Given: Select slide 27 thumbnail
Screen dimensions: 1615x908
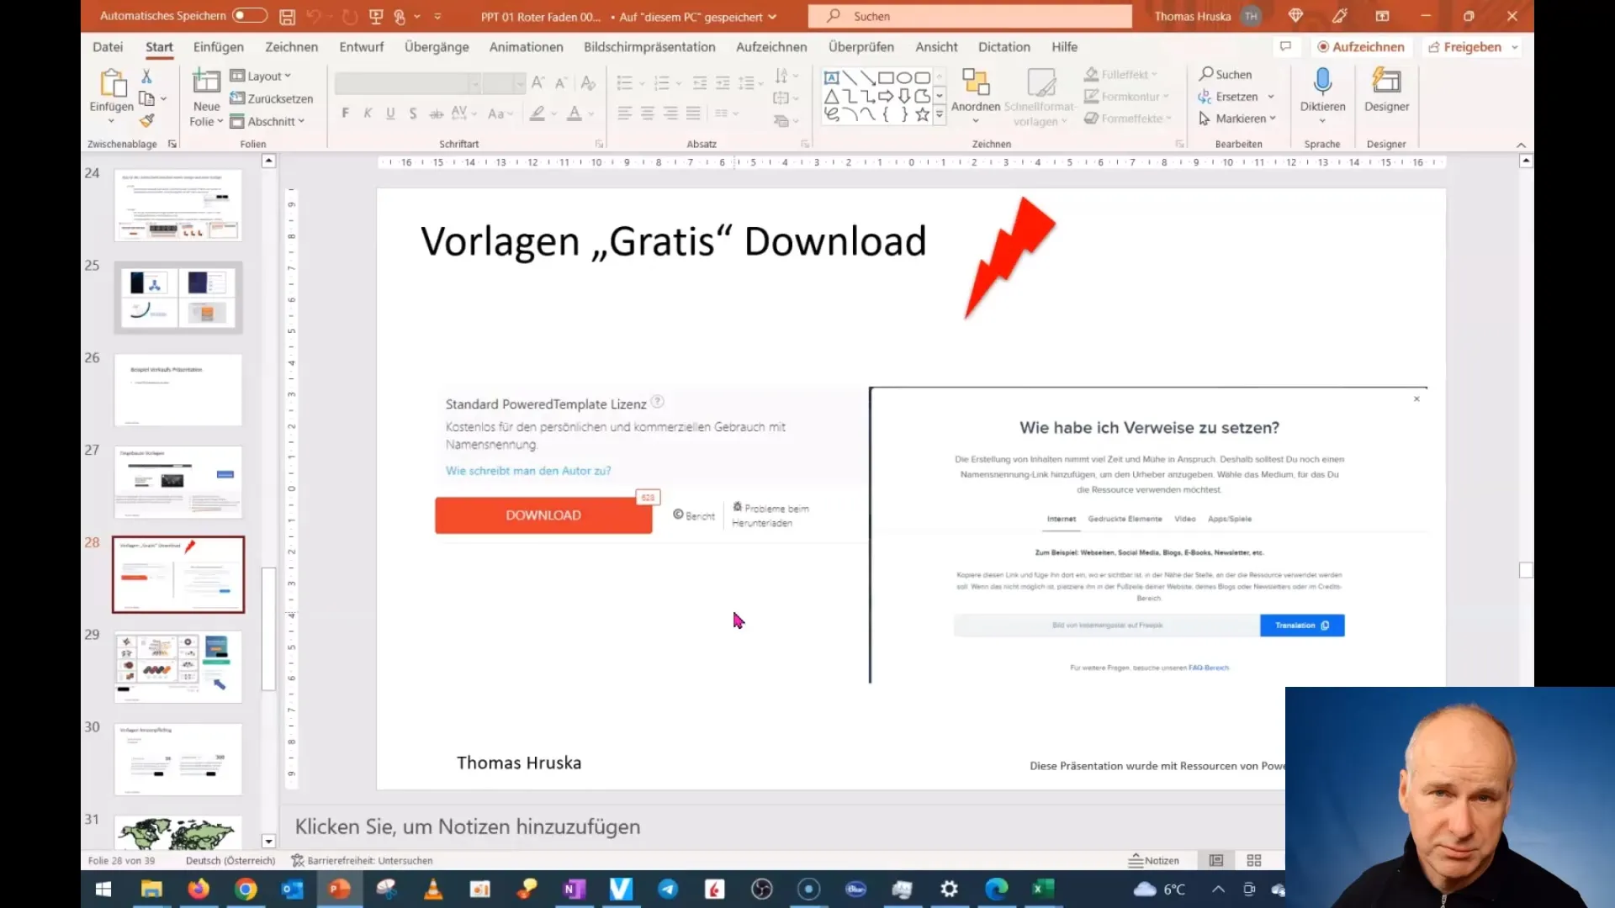Looking at the screenshot, I should pyautogui.click(x=178, y=483).
